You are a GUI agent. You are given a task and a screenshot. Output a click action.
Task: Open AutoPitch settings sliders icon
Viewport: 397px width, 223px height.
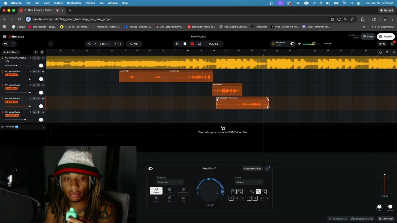pos(267,168)
